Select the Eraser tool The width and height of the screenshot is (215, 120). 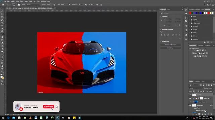click(2, 43)
